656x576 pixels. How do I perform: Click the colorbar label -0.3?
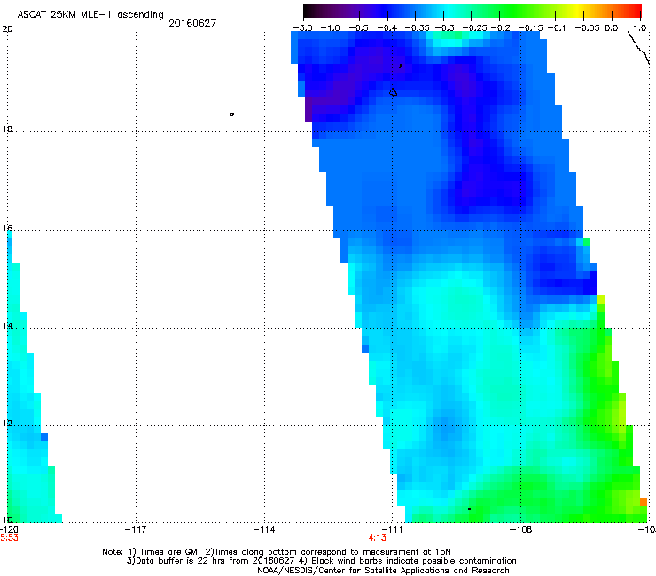click(x=445, y=28)
